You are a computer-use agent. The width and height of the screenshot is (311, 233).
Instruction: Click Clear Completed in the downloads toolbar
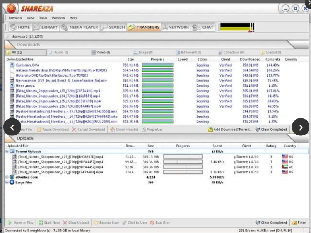pos(271,130)
